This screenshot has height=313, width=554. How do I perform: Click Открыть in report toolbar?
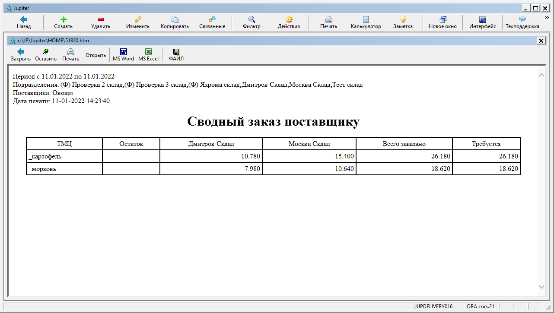[96, 55]
